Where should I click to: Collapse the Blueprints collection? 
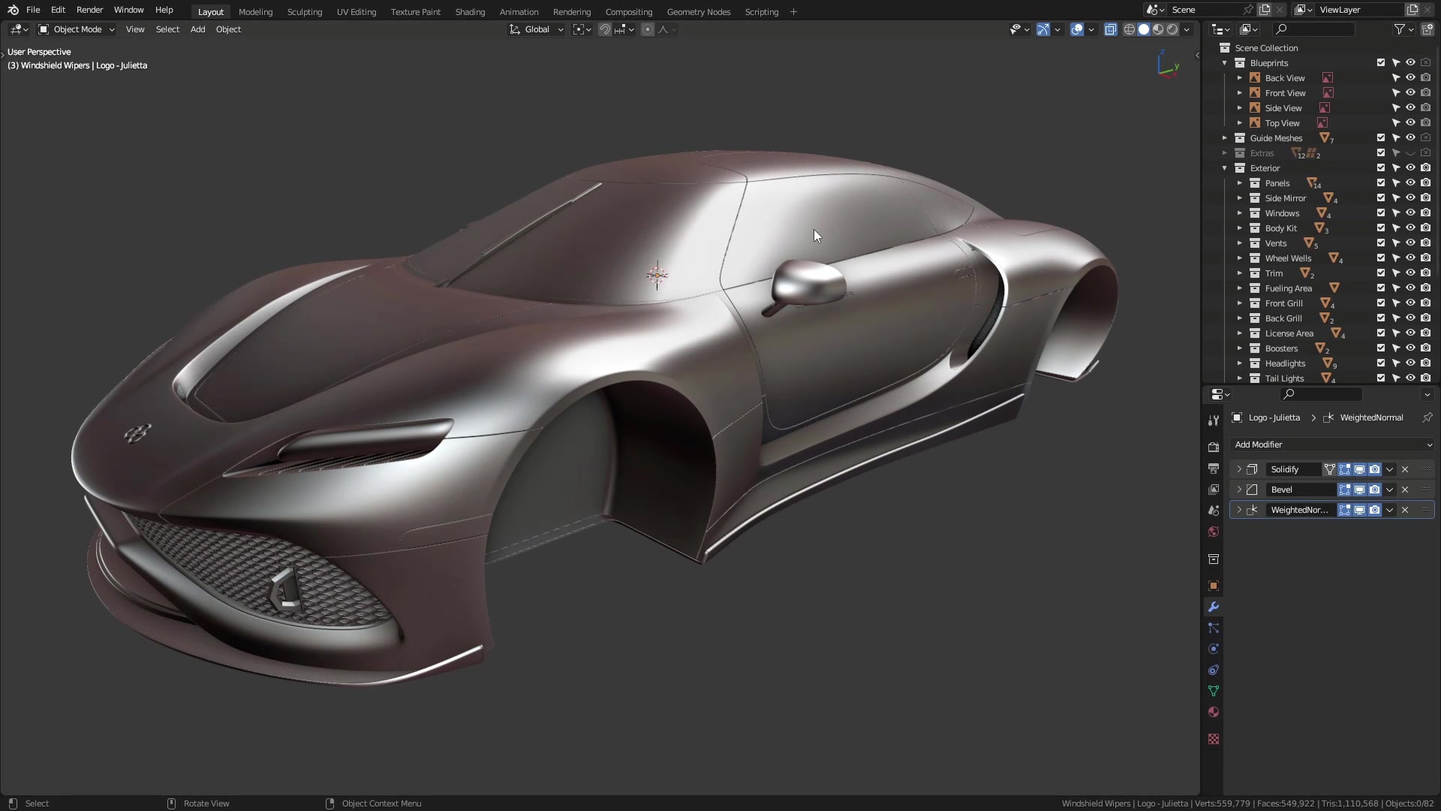coord(1225,63)
